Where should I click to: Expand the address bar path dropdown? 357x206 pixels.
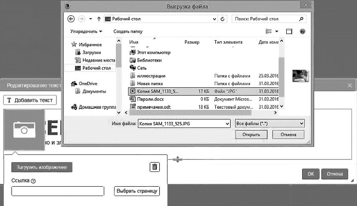click(x=214, y=19)
